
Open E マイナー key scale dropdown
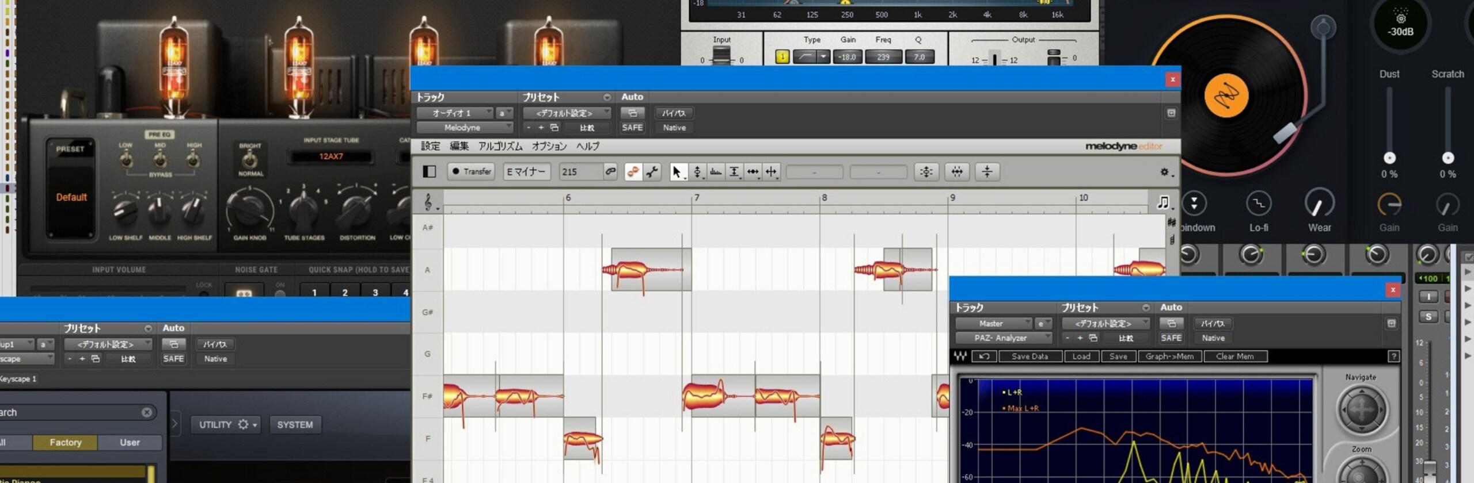coord(526,172)
